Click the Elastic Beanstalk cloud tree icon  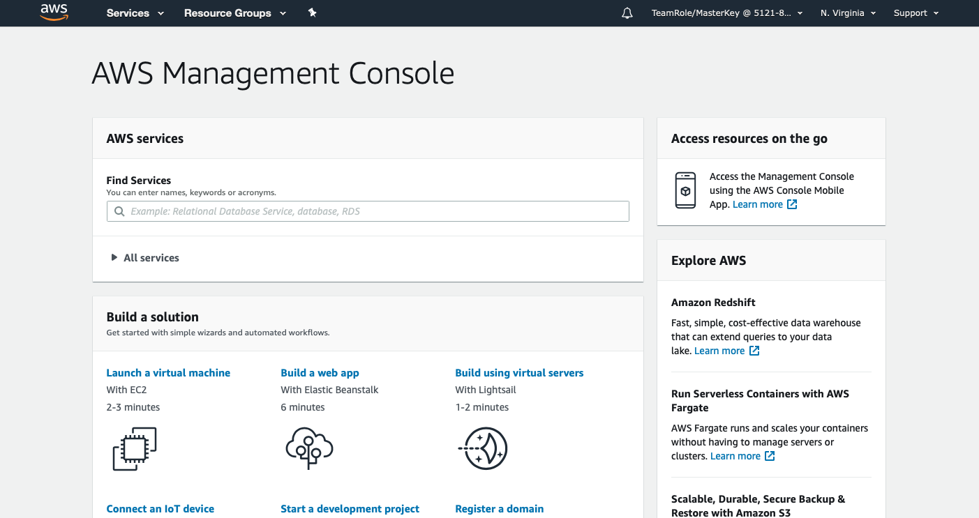[x=309, y=448]
